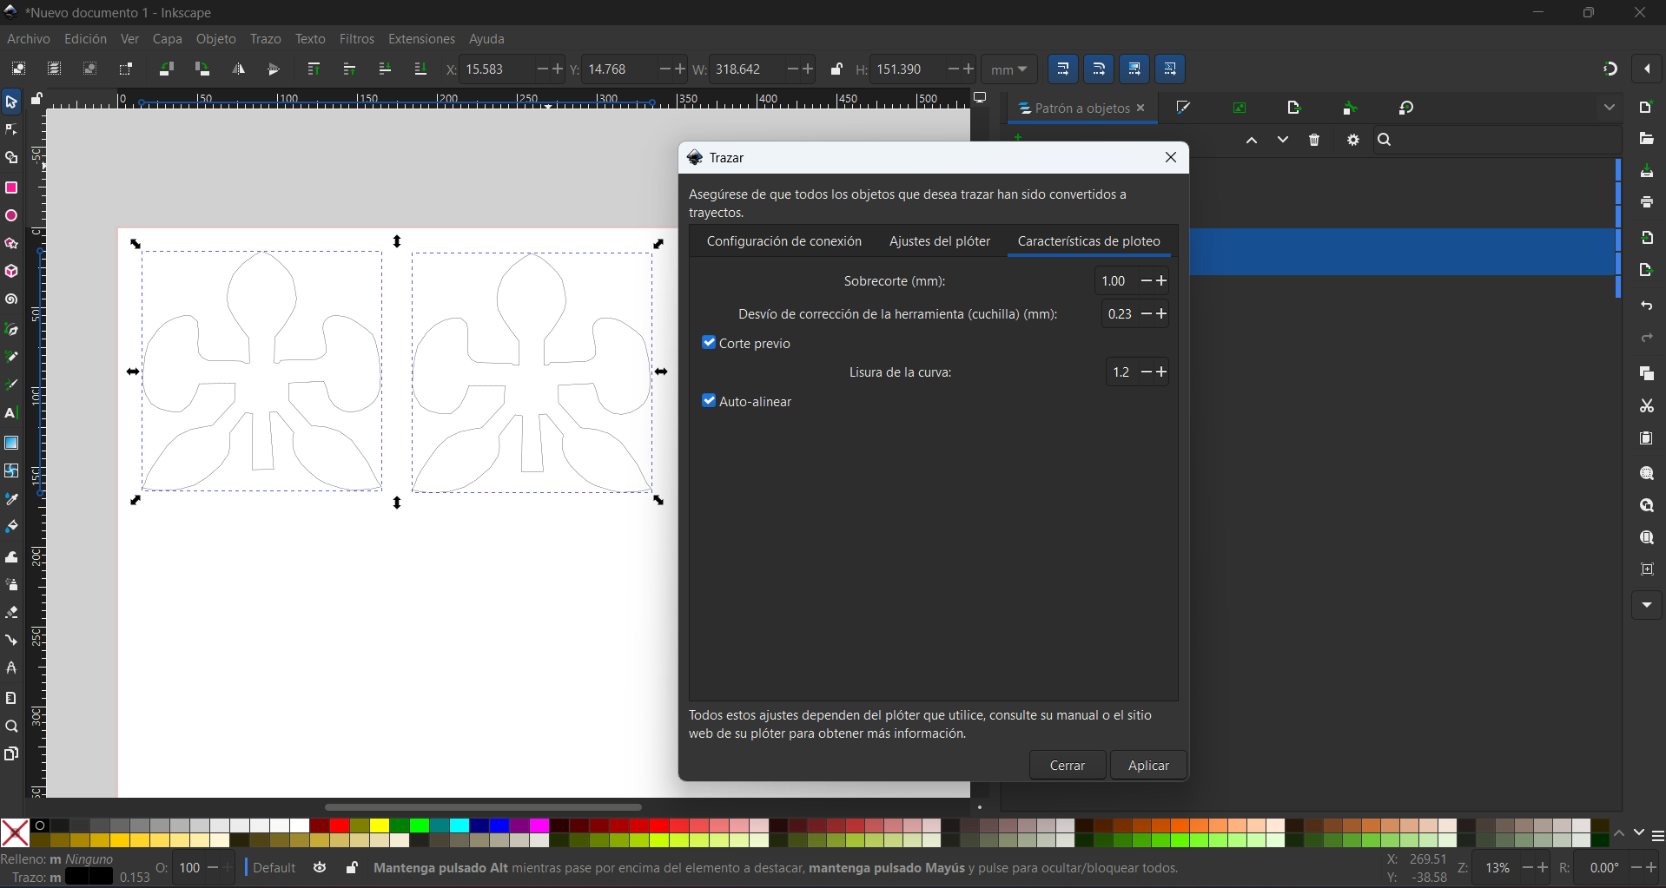Open the mm units dropdown
Image resolution: width=1666 pixels, height=888 pixels.
[1008, 69]
